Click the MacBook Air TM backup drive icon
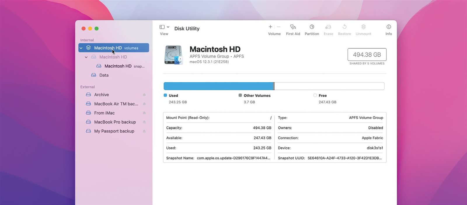 click(x=88, y=104)
